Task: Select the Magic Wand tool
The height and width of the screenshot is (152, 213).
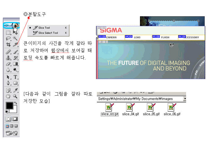Action: tap(15, 38)
